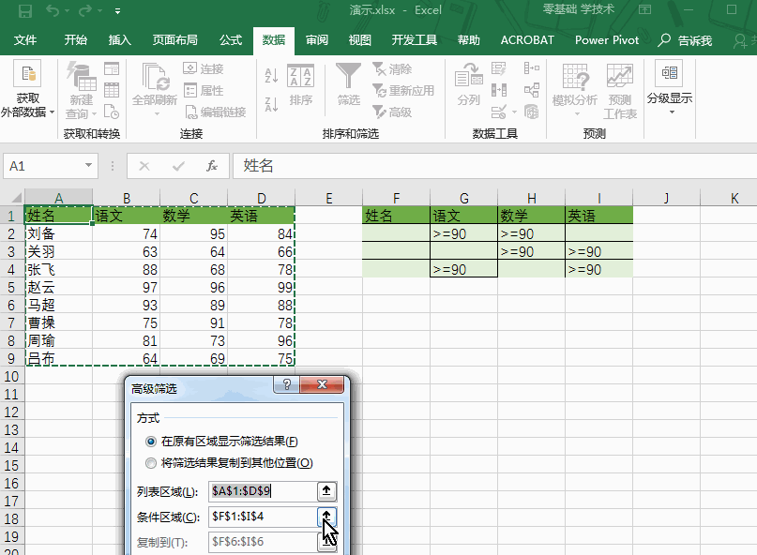
Task: Save the workbook from the quick access toolbar
Action: 25,10
